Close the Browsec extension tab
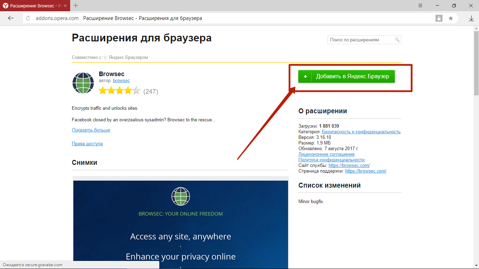Viewport: 479px width, 269px height. pyautogui.click(x=66, y=6)
